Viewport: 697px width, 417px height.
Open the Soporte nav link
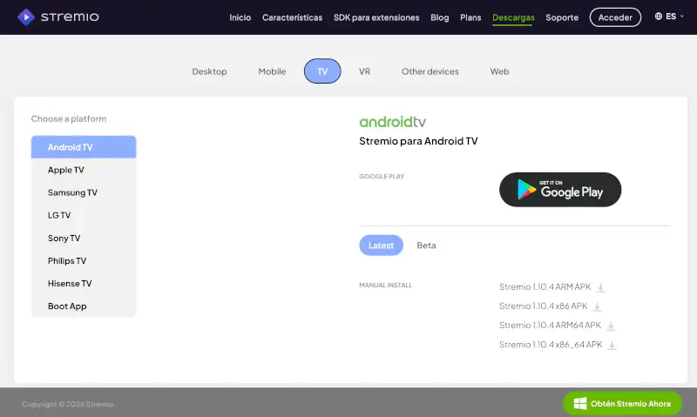[562, 17]
